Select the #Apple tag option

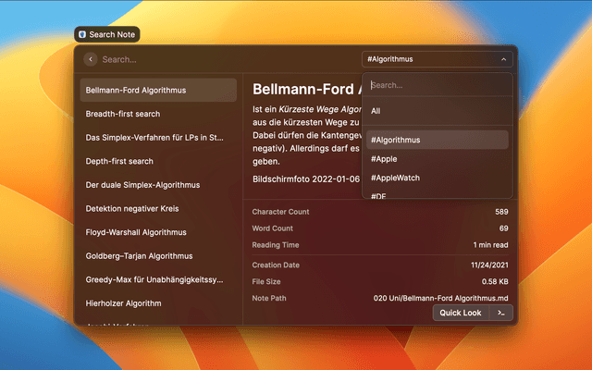383,159
